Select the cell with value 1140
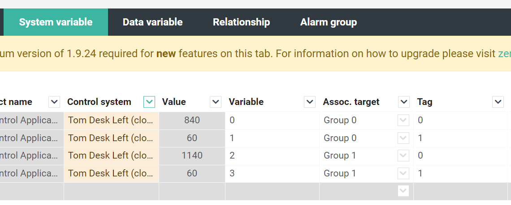The width and height of the screenshot is (511, 205). [192, 155]
